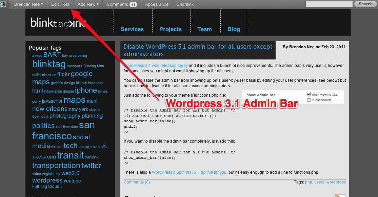Select the wordpress tag below the post
The height and width of the screenshot is (197, 378).
pyautogui.click(x=336, y=182)
